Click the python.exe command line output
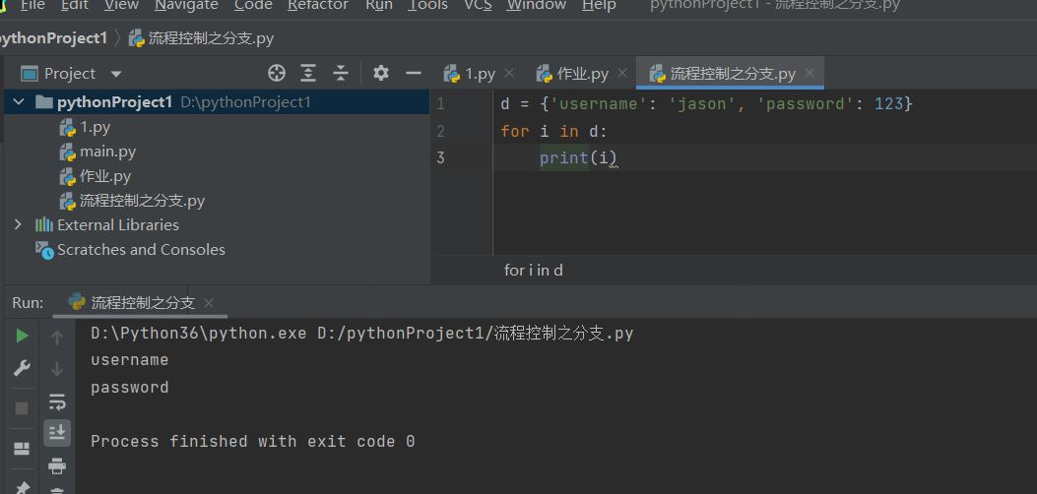 point(361,334)
